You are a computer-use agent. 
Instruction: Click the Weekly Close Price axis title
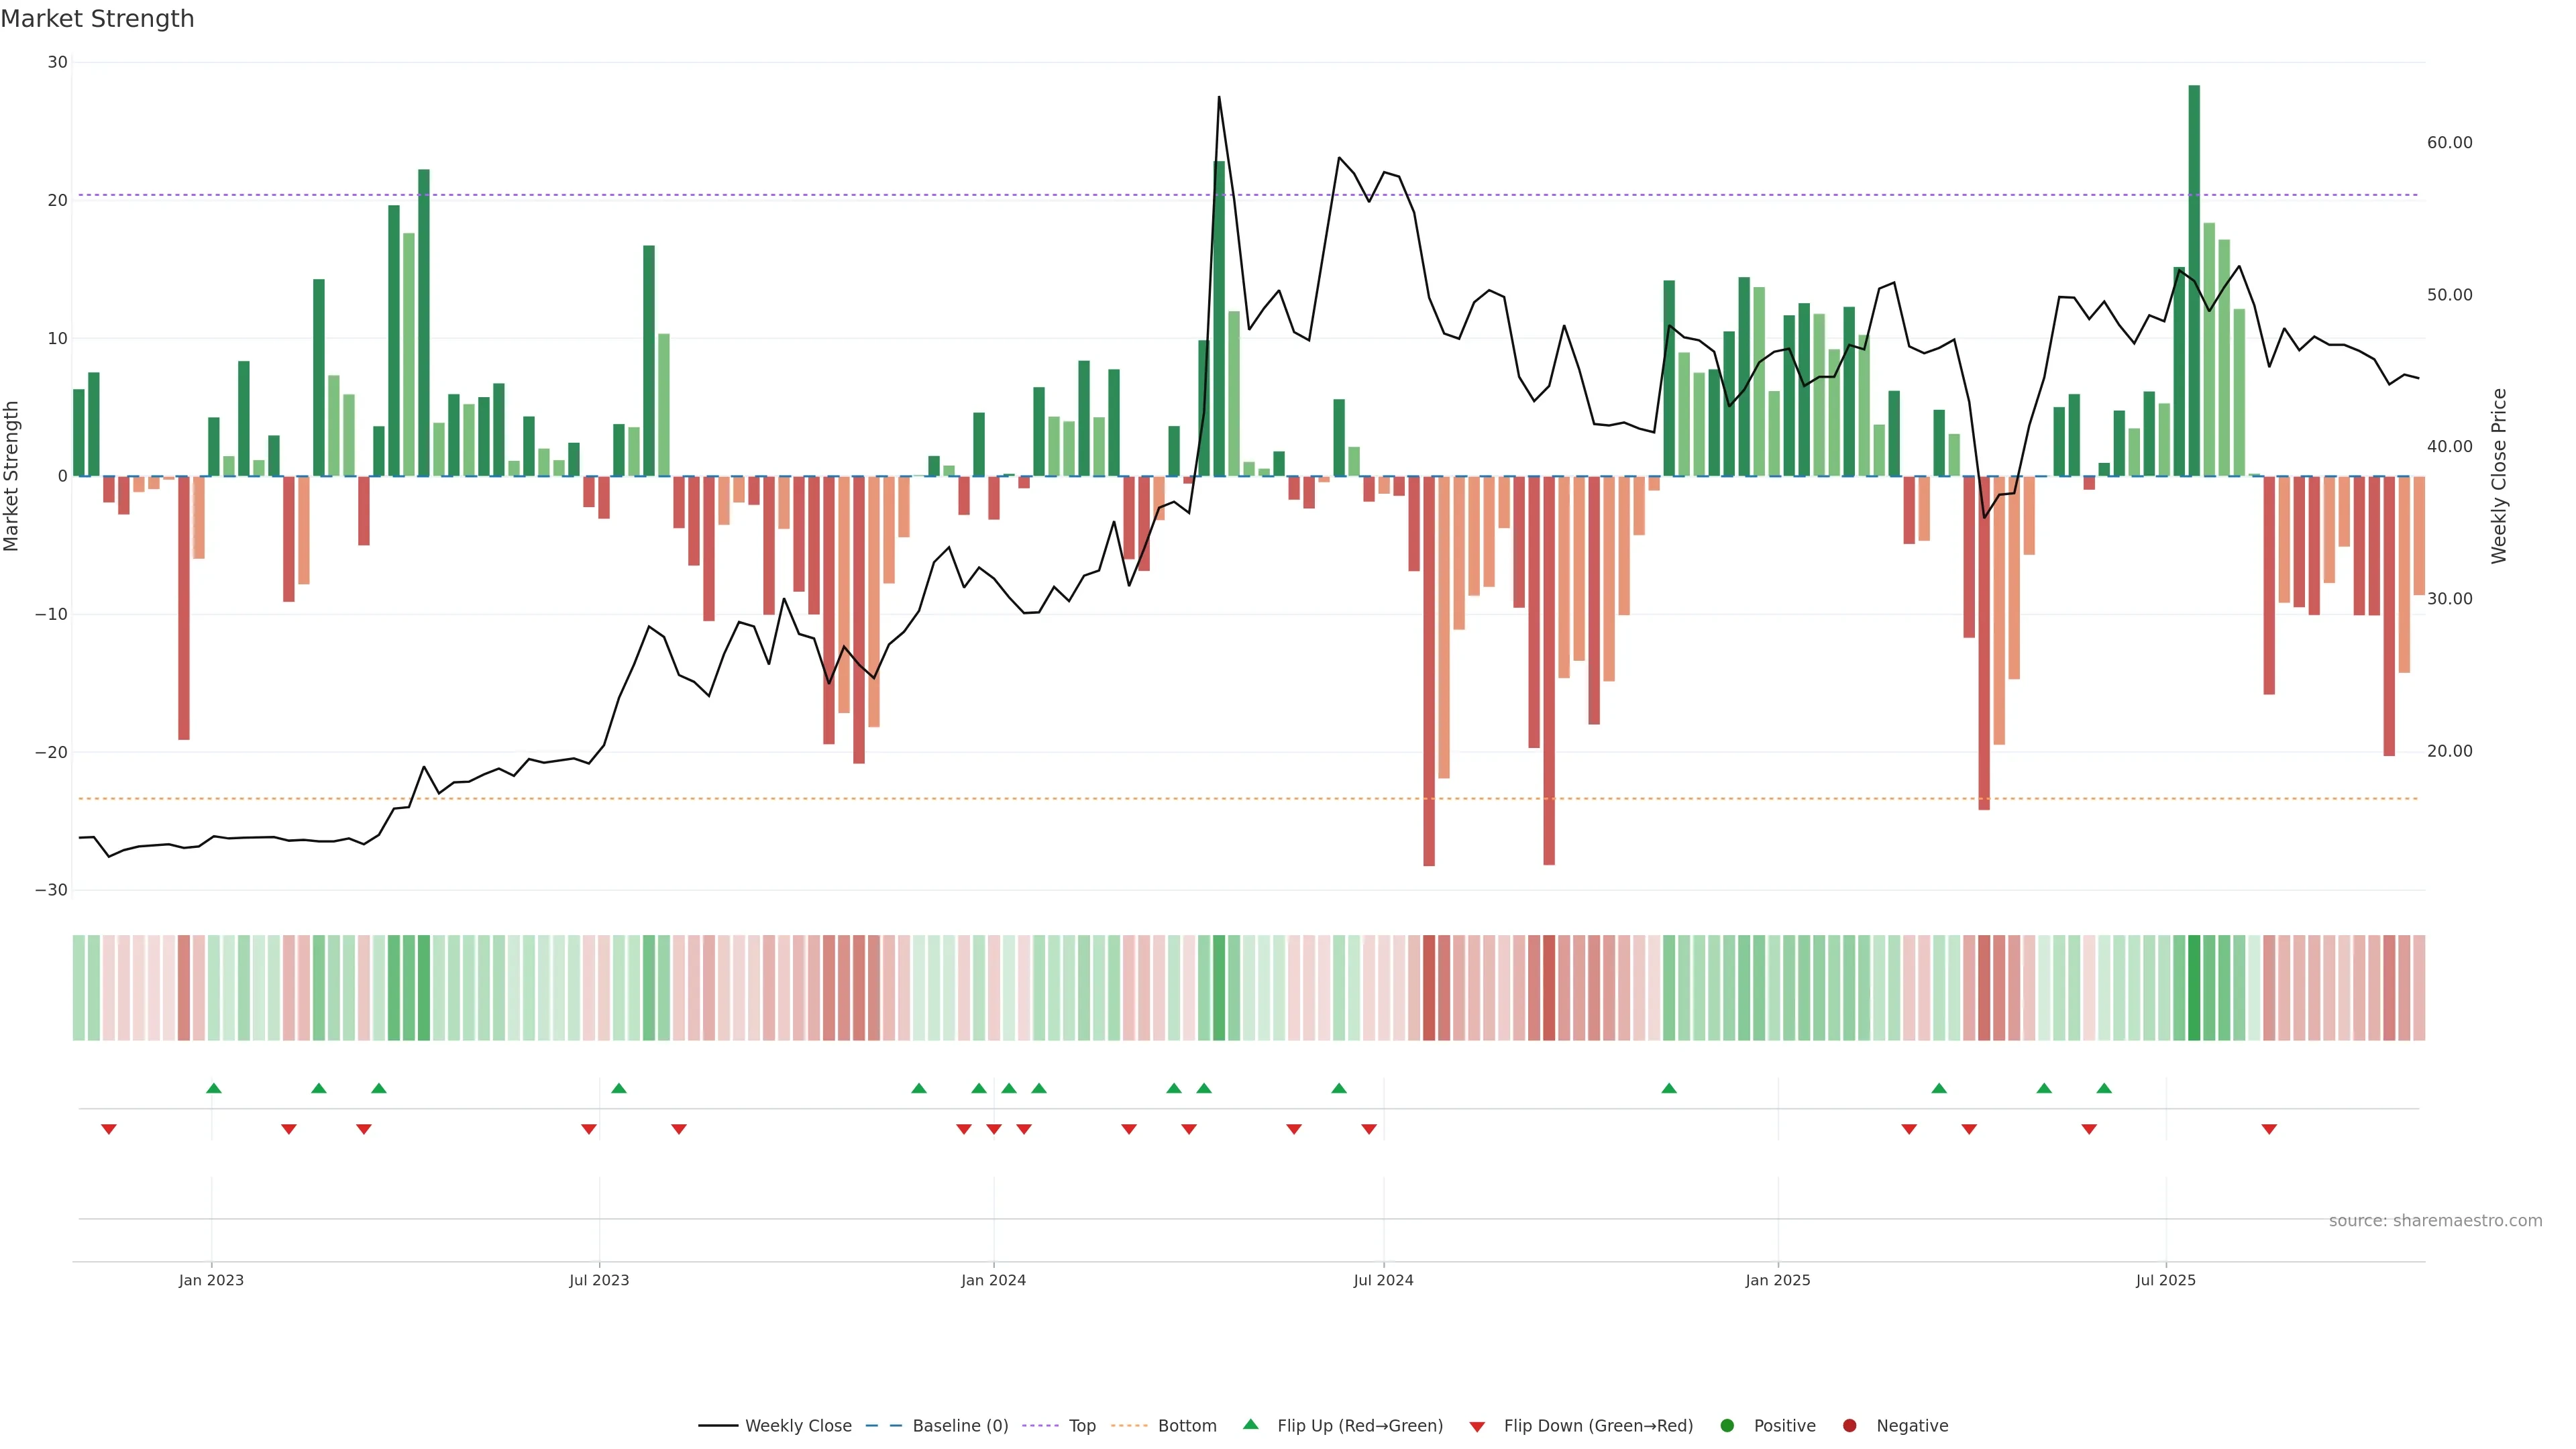(2499, 476)
